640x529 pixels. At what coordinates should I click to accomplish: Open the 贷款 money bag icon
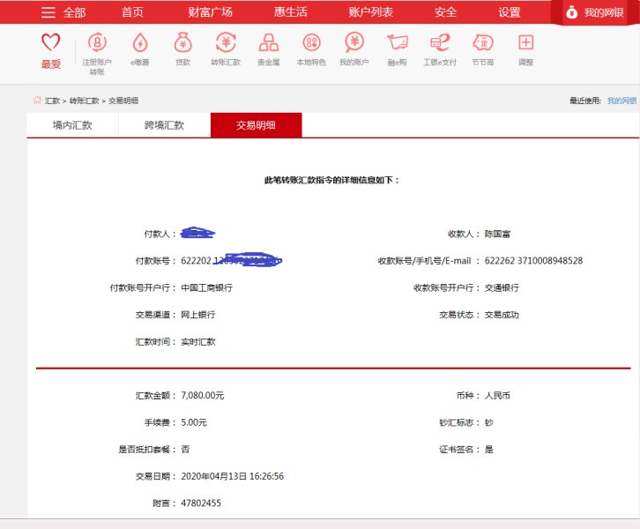[182, 44]
